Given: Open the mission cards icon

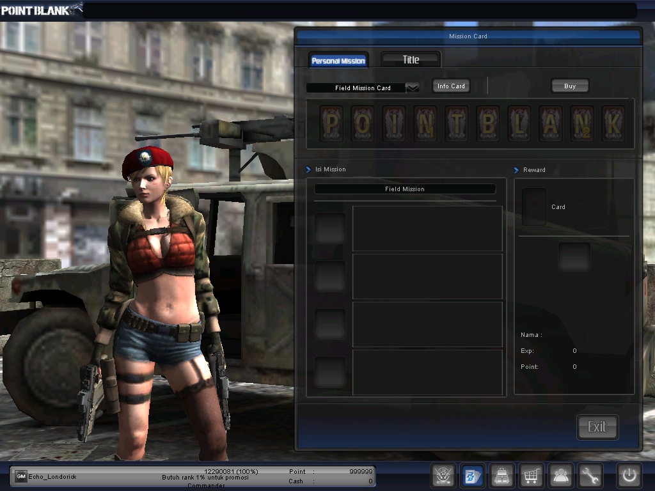Looking at the screenshot, I should pyautogui.click(x=473, y=475).
